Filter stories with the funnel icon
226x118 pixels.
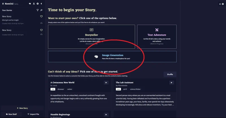38,10
